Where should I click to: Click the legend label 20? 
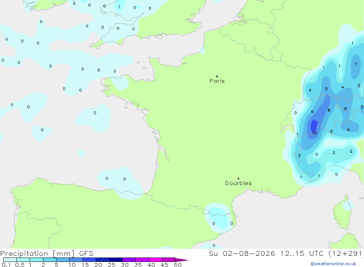point(98,265)
